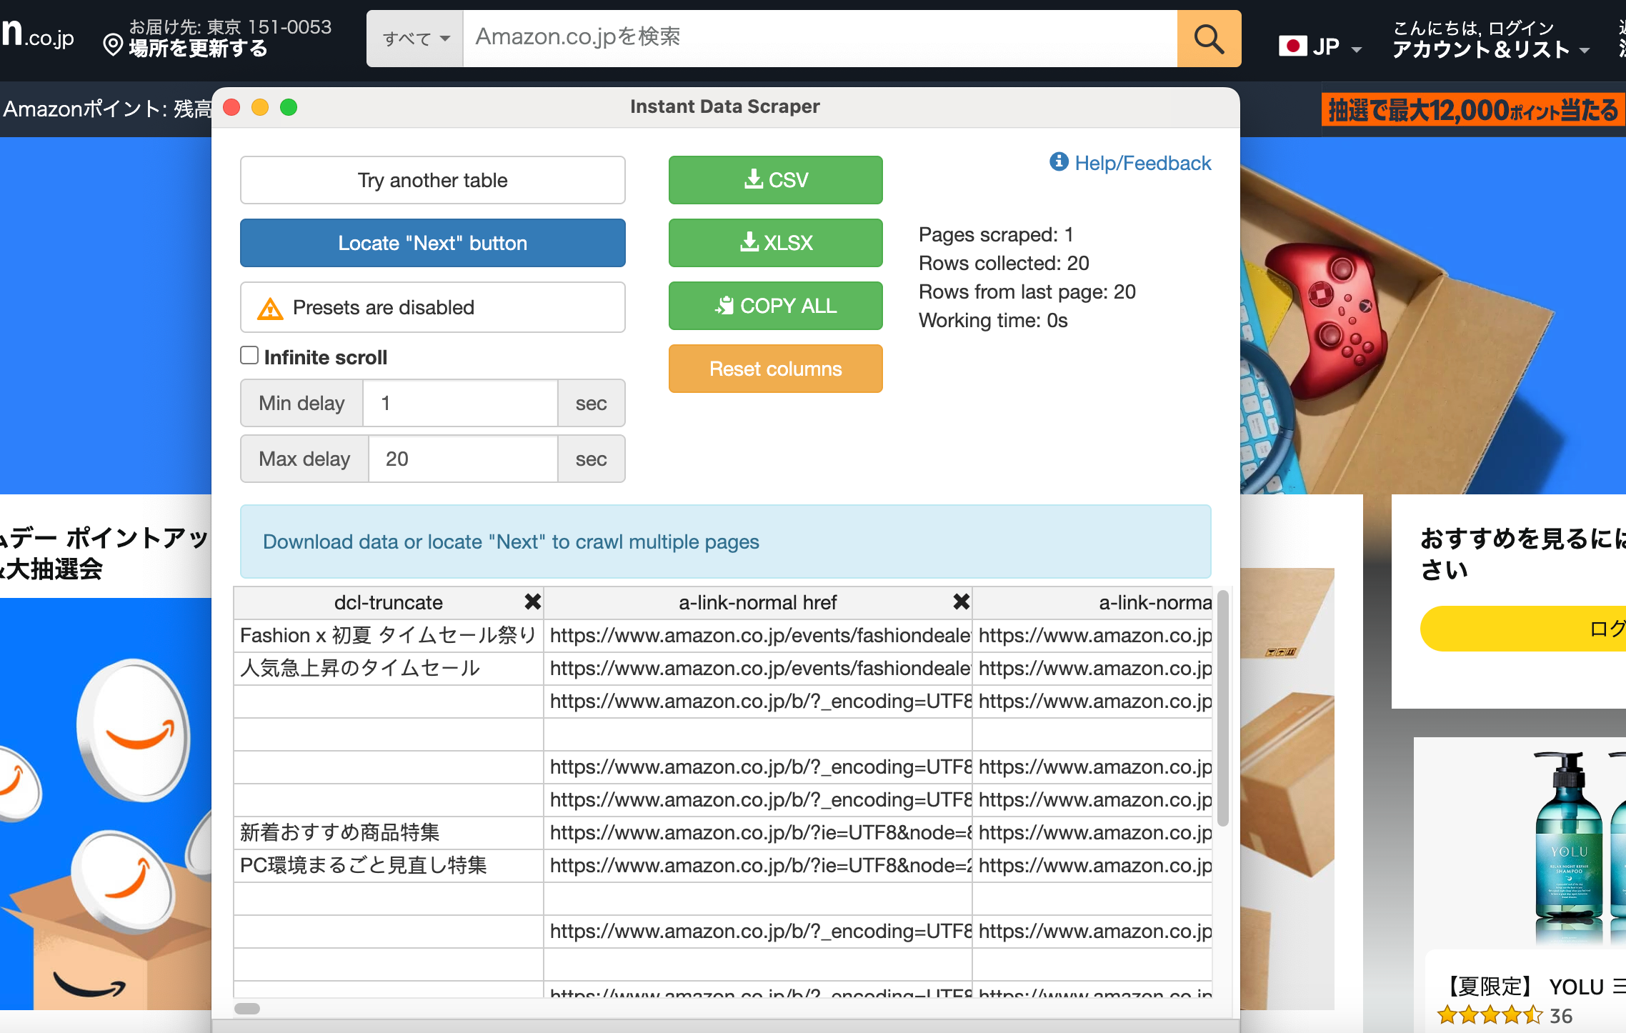1626x1033 pixels.
Task: Click the 抽選で最大12,000ポイント当たる banner
Action: pyautogui.click(x=1472, y=110)
